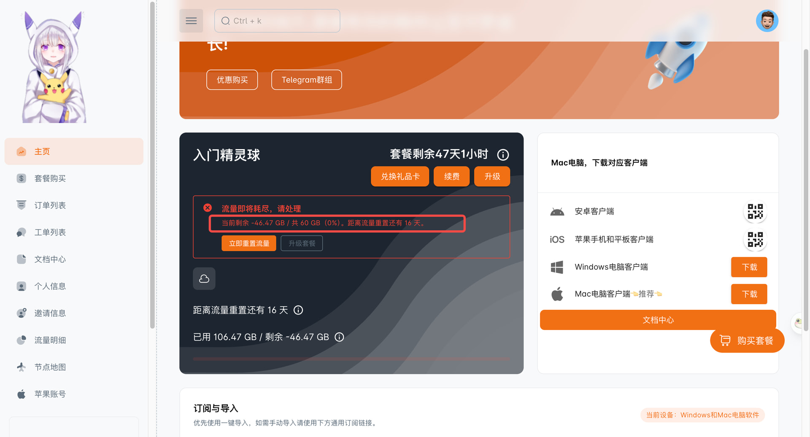This screenshot has height=437, width=810.
Task: Click the 升级套餐 button
Action: click(x=302, y=243)
